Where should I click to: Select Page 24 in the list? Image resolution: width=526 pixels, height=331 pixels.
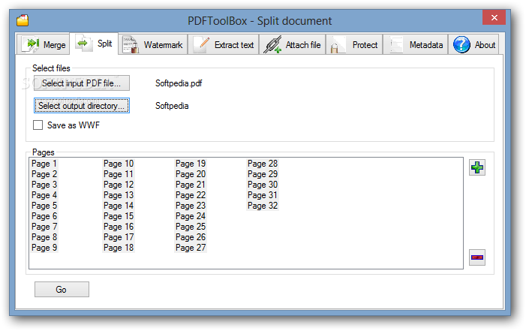click(x=191, y=216)
